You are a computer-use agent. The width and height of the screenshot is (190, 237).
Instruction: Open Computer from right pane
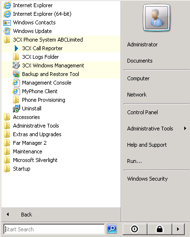click(138, 78)
